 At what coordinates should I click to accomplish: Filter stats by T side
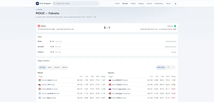173,67
